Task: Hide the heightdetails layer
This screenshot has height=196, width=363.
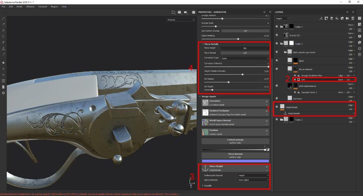Action: coord(277,107)
